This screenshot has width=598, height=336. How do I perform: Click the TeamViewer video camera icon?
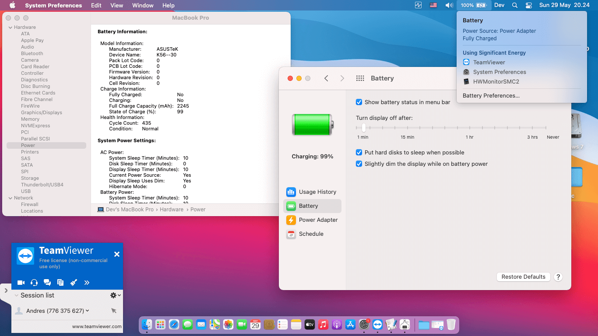(x=21, y=283)
